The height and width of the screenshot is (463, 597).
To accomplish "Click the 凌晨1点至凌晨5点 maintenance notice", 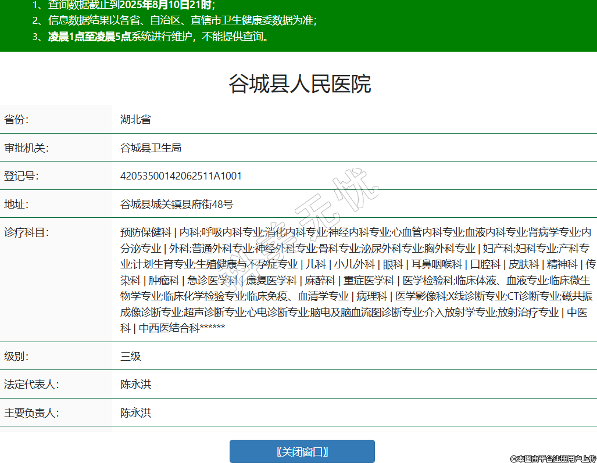I will pyautogui.click(x=90, y=37).
